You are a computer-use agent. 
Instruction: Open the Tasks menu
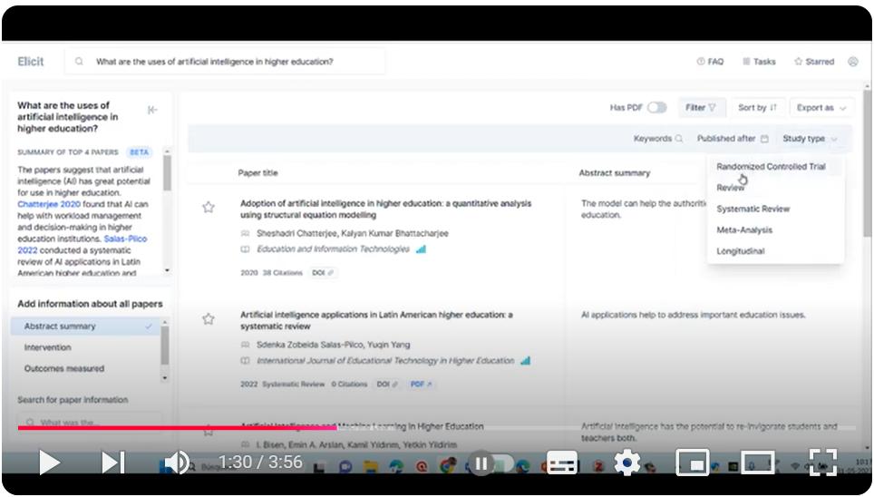pos(759,62)
